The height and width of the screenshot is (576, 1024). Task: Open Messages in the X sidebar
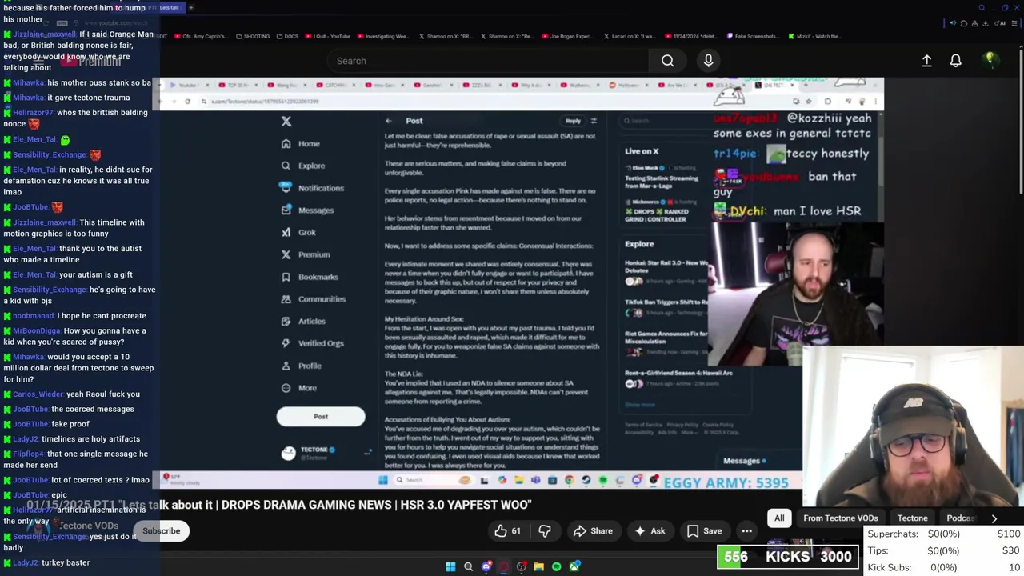point(307,210)
